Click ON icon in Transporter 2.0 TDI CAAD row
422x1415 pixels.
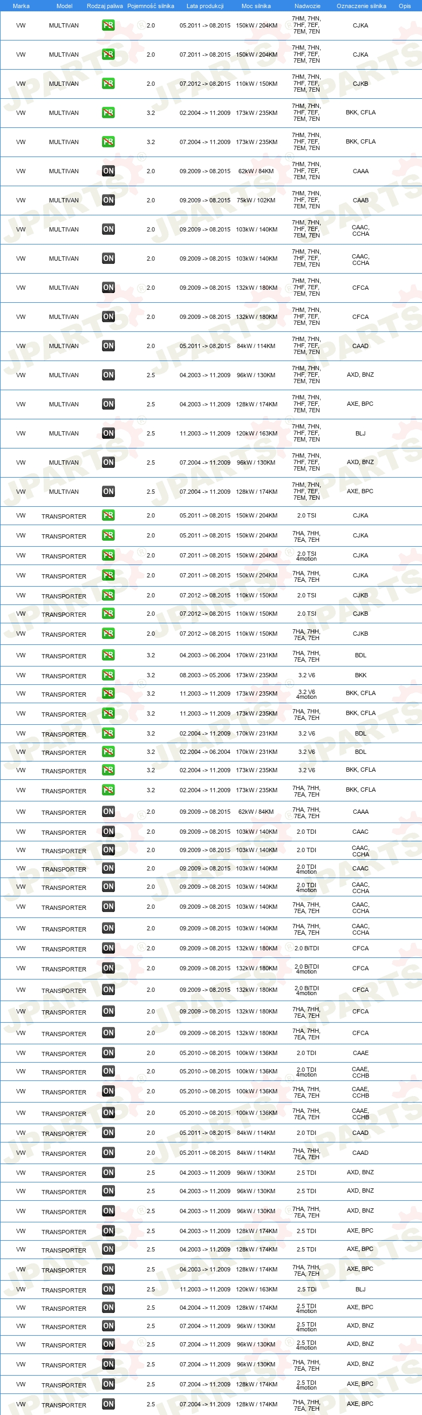(108, 1132)
